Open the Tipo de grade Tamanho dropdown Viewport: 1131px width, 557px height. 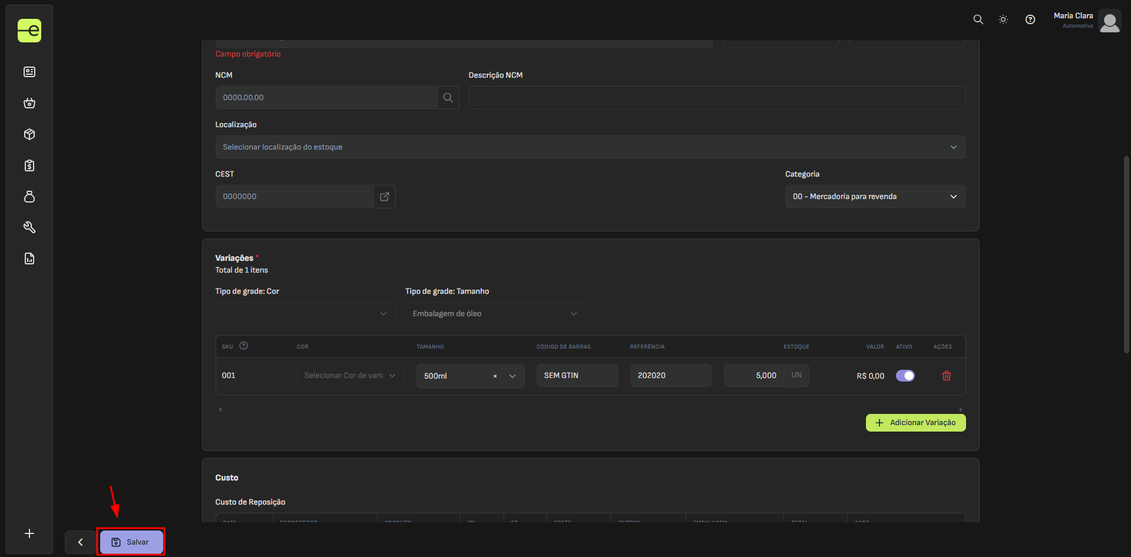495,314
